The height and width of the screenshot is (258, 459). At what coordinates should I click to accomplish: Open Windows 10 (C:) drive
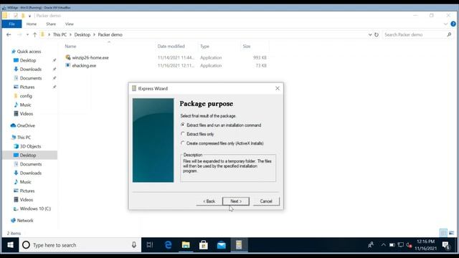coord(35,209)
